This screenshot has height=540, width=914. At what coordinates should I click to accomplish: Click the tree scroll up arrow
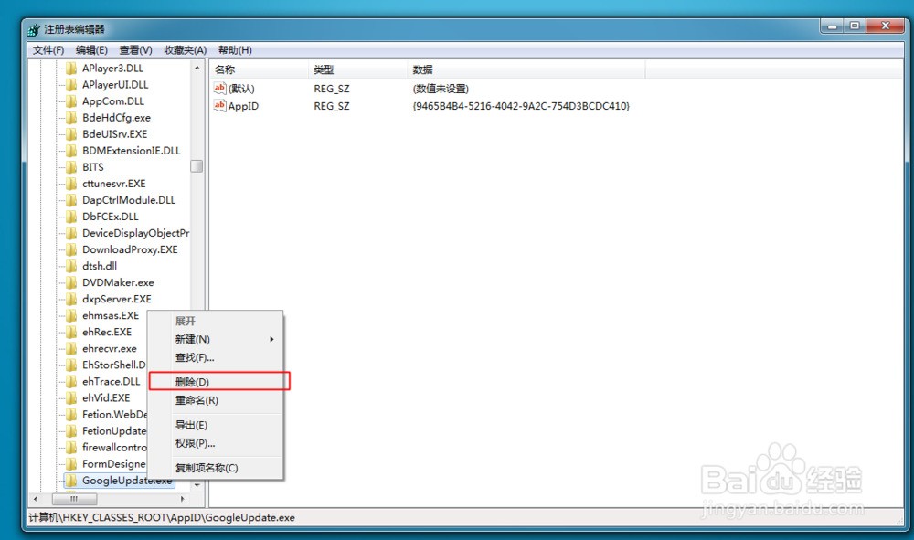click(197, 69)
